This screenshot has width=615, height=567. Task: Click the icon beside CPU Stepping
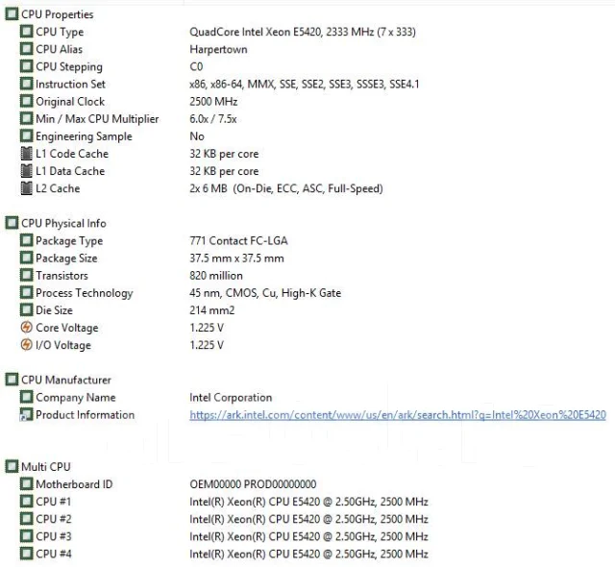[26, 66]
